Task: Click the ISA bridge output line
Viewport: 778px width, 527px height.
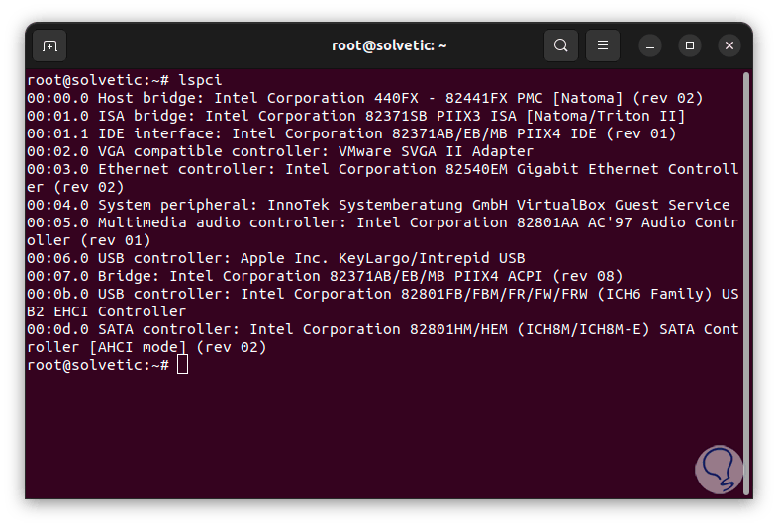Action: 356,116
